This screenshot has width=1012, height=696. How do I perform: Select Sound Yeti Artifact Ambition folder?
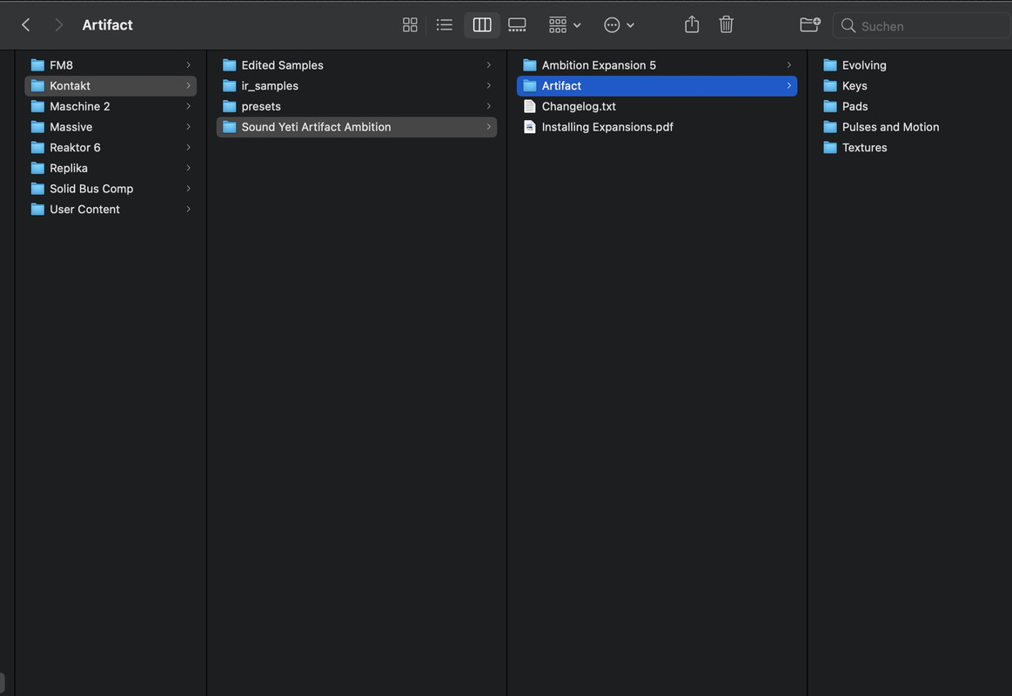click(x=356, y=127)
